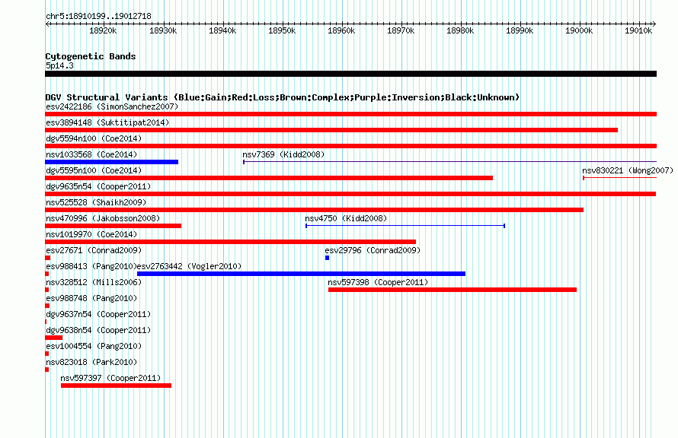This screenshot has width=678, height=438.
Task: Open variant dgv9637n54 (Cooper2011) label
Action: pos(98,314)
